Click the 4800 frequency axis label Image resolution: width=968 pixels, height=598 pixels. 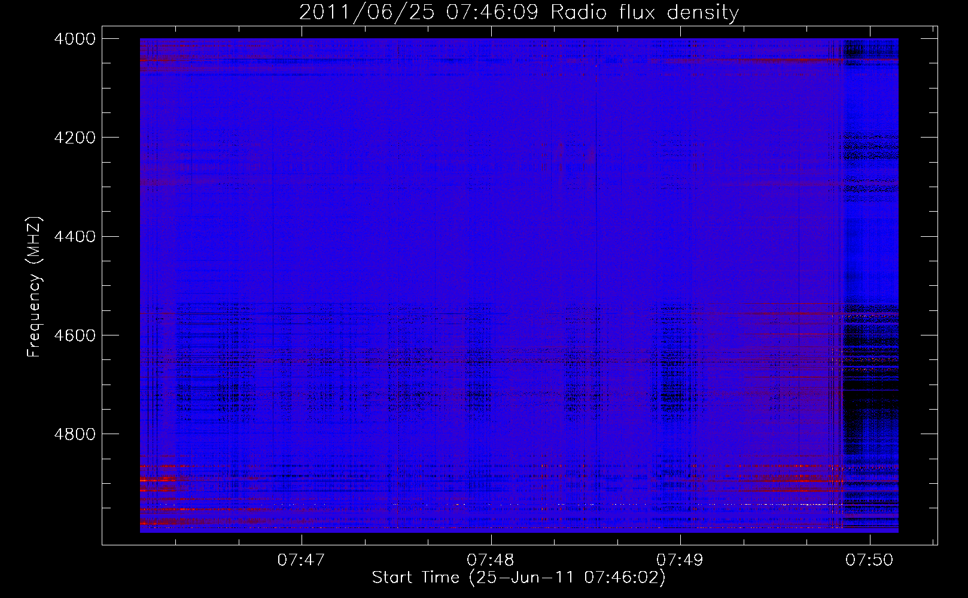coord(75,434)
